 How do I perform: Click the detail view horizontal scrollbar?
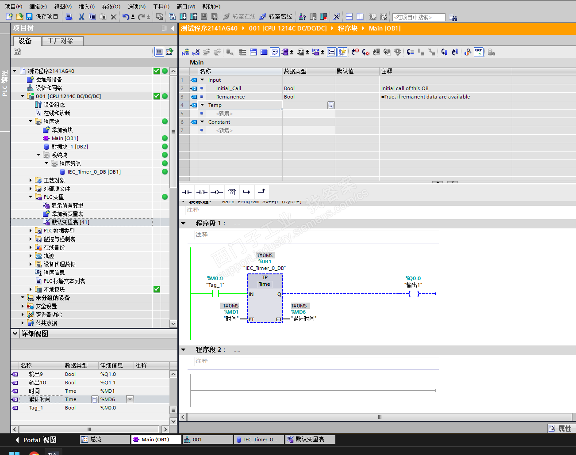click(x=89, y=429)
